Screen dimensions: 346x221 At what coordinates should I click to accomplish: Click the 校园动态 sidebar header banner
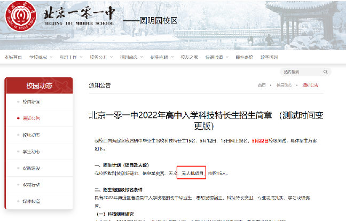tap(39, 85)
